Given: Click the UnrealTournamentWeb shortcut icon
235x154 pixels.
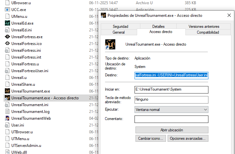Looking at the screenshot, I should click(x=7, y=118).
